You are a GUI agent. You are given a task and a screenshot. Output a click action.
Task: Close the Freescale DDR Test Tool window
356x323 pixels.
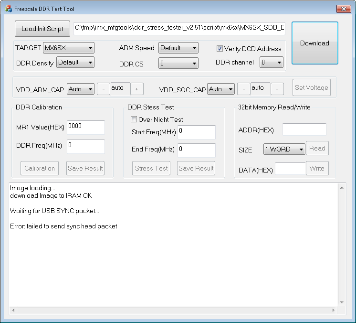(x=344, y=9)
